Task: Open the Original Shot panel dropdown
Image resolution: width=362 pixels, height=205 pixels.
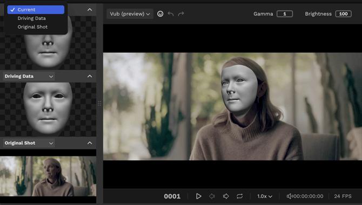Action: pos(29,143)
